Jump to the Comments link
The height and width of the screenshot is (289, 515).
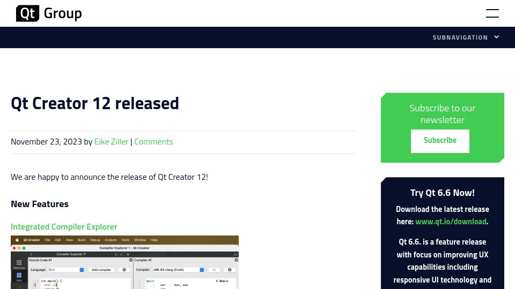point(153,141)
